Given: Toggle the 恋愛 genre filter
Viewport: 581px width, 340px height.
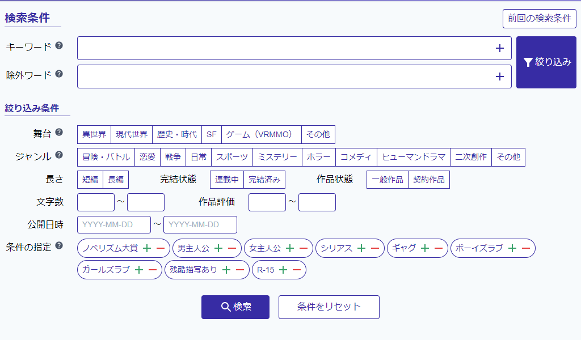Looking at the screenshot, I should [148, 158].
